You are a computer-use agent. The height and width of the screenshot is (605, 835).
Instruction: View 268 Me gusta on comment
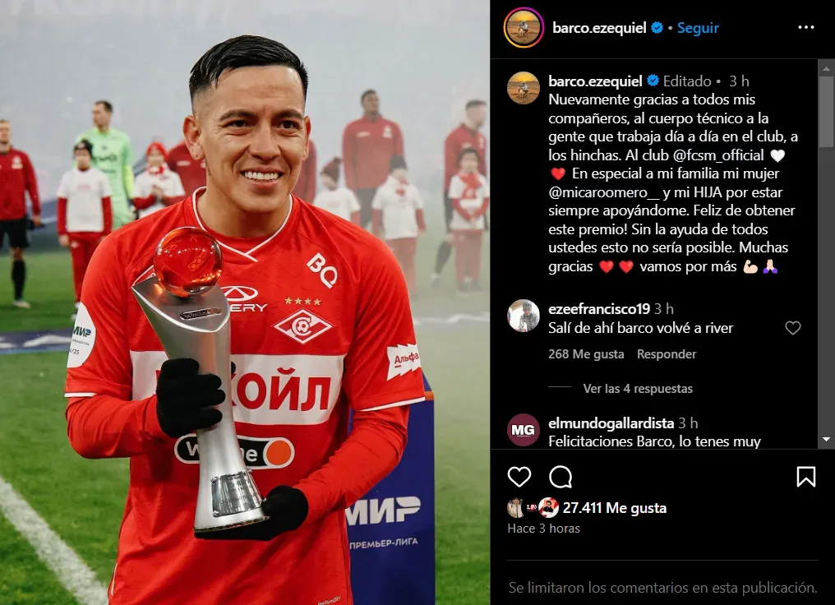click(x=586, y=354)
